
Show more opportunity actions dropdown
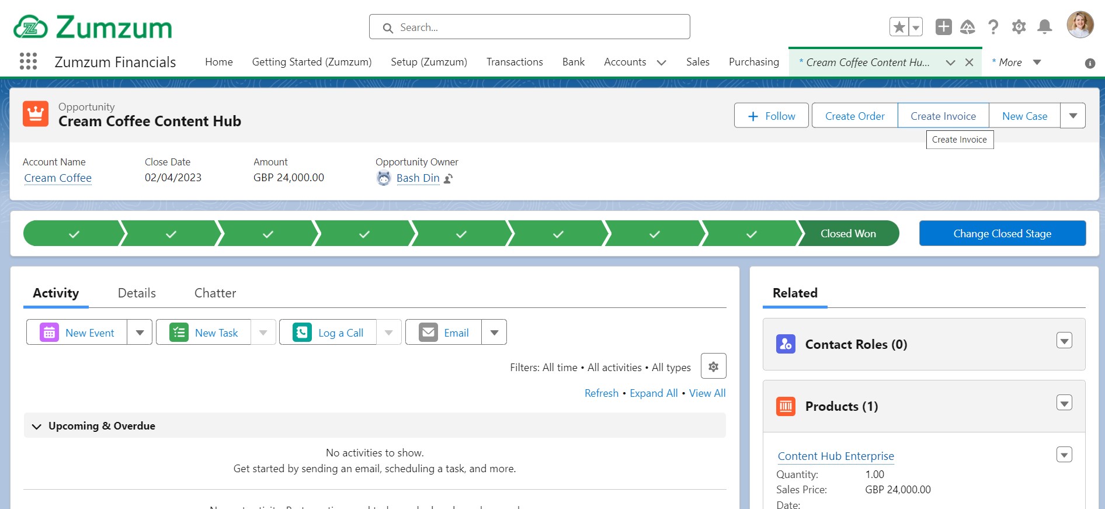coord(1073,116)
